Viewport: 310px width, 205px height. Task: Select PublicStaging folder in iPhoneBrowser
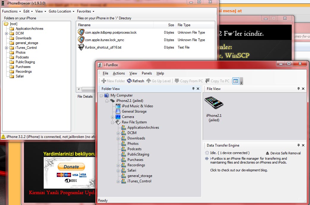(25, 62)
